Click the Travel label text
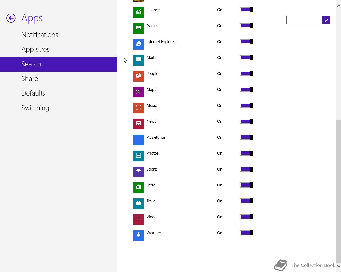Image resolution: width=341 pixels, height=272 pixels. coord(151,201)
